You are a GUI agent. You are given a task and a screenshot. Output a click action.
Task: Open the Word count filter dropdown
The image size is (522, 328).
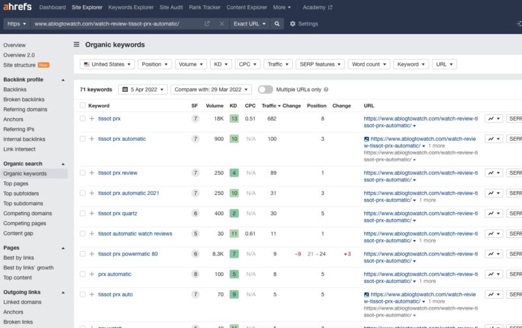pyautogui.click(x=369, y=64)
